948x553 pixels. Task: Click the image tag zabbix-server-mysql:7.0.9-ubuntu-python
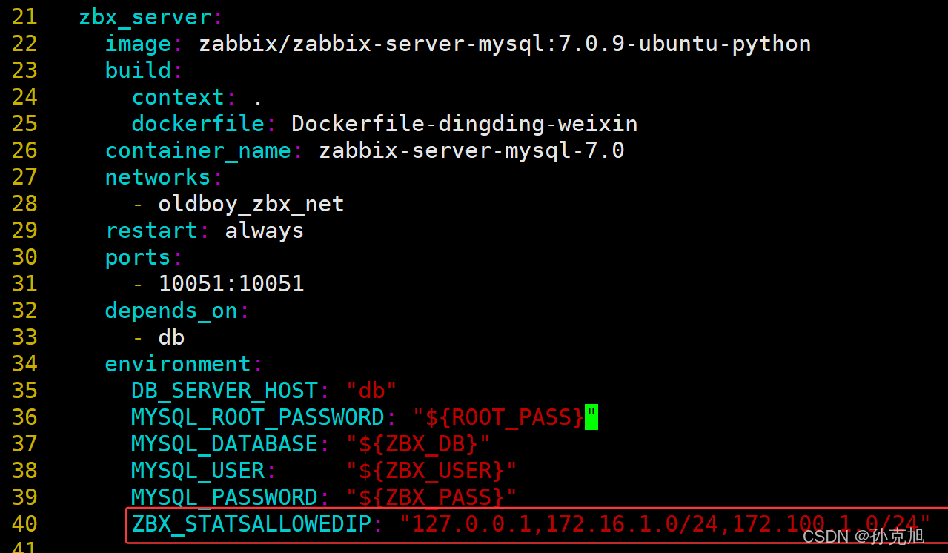[x=505, y=44]
